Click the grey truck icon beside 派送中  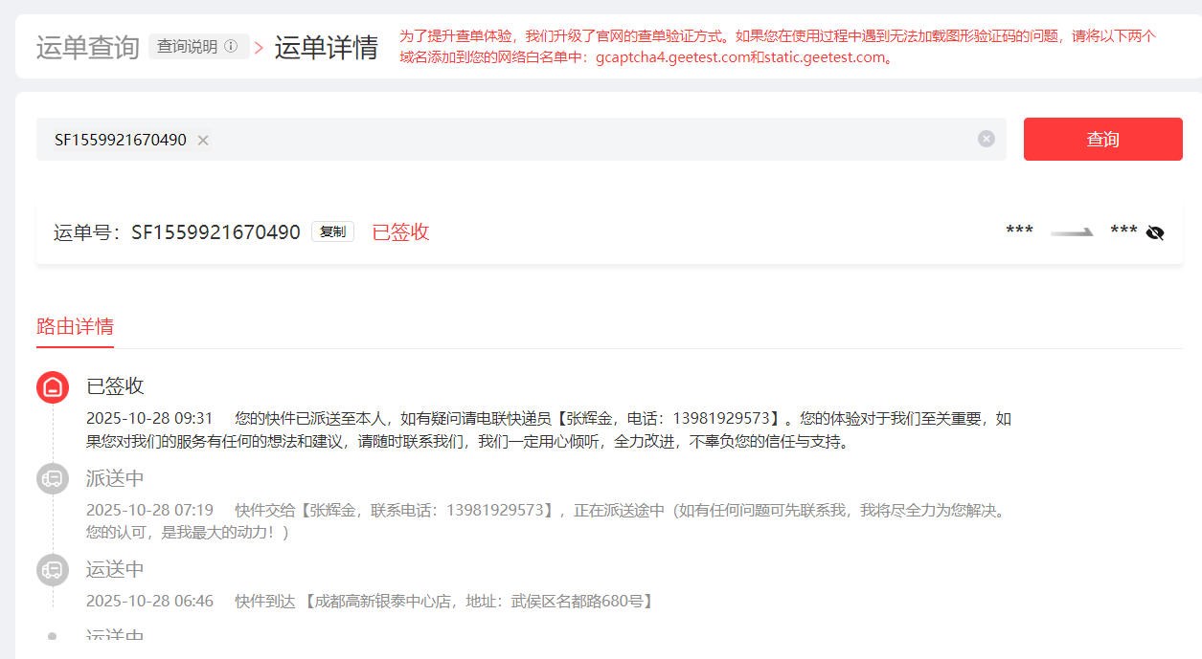click(x=53, y=478)
